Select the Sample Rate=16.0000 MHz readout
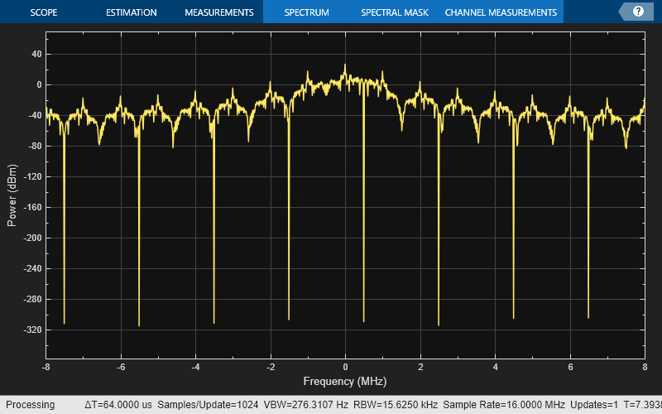Viewport: 662px width, 414px height. point(504,405)
